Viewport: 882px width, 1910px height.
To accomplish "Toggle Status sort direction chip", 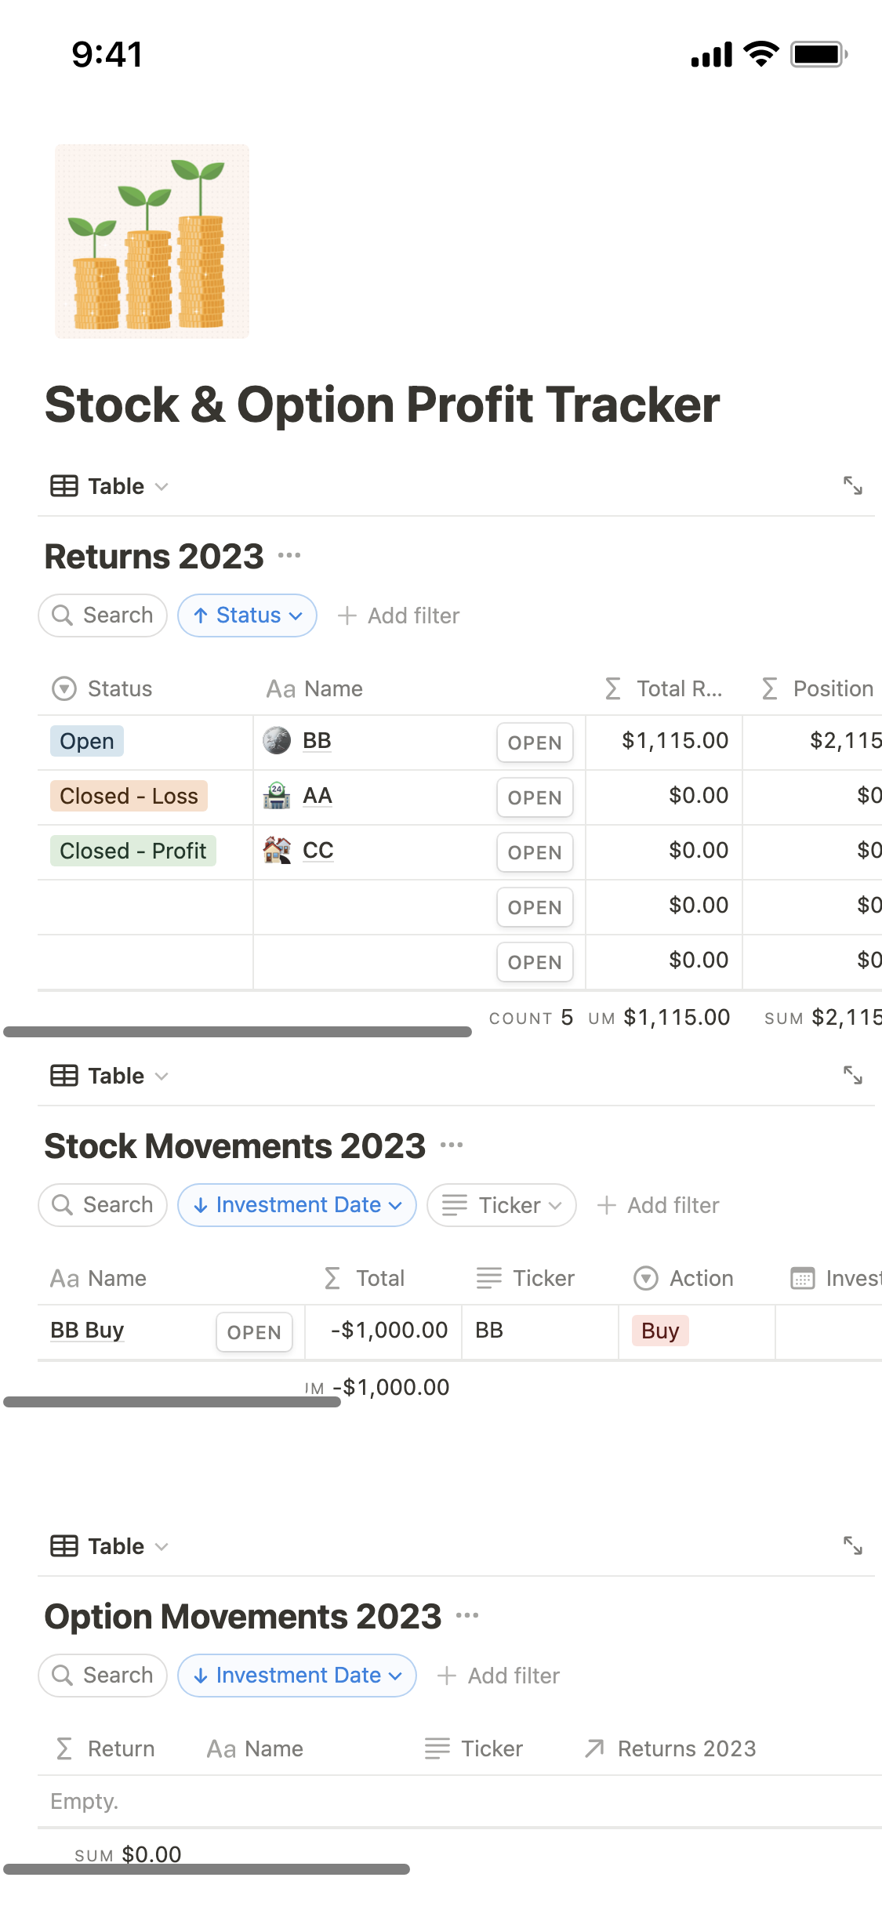I will [247, 615].
